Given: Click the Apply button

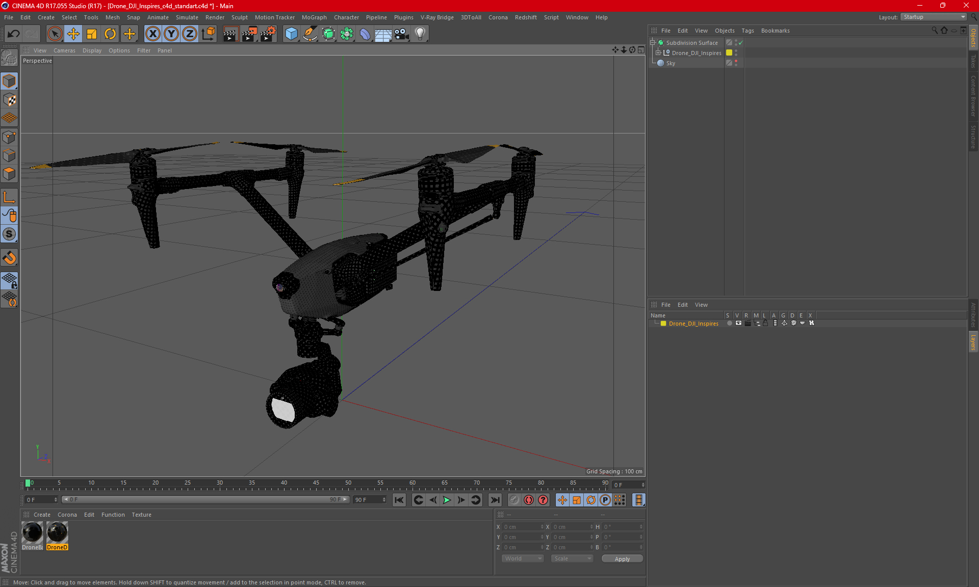Looking at the screenshot, I should coord(622,559).
